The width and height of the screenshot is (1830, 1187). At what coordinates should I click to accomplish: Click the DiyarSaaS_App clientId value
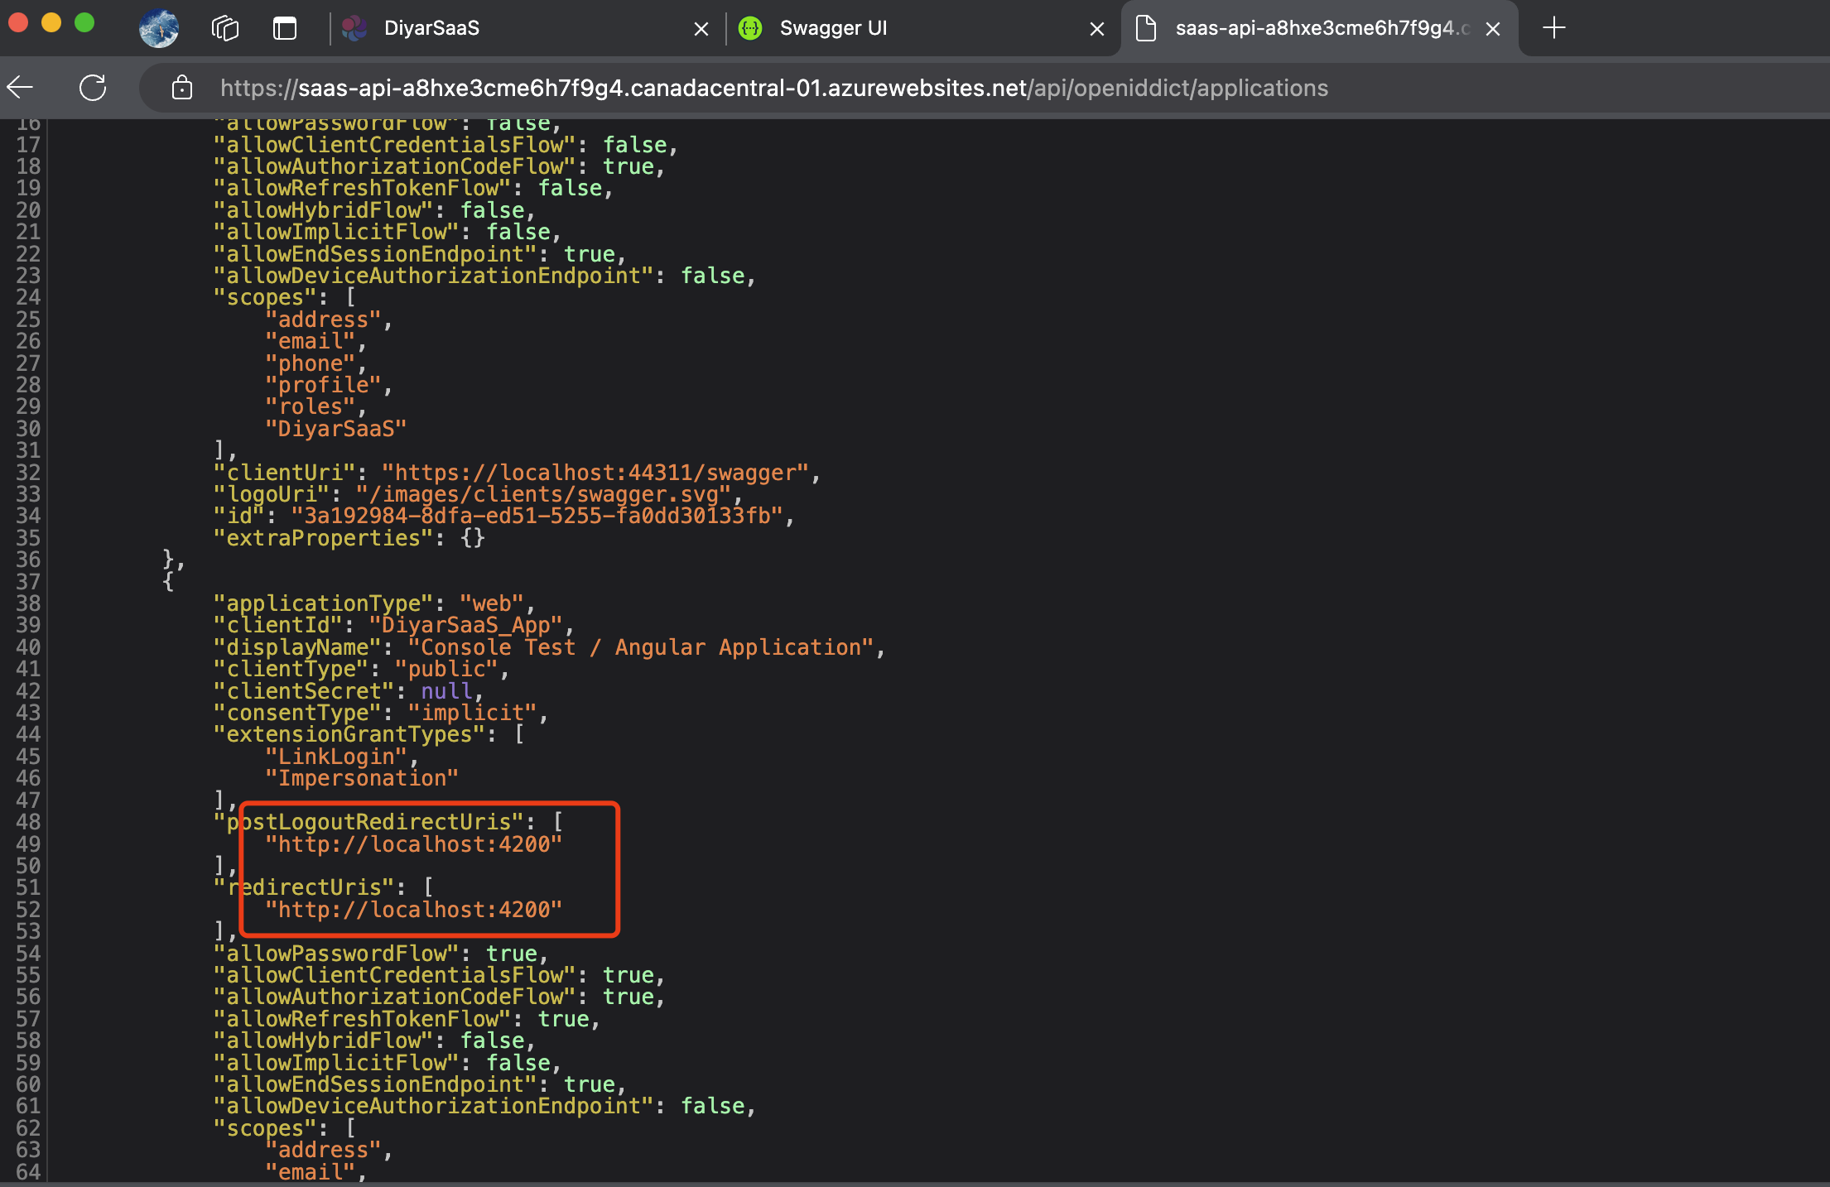pyautogui.click(x=466, y=625)
